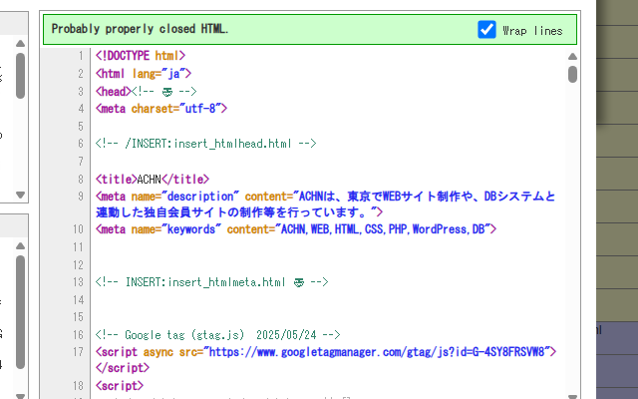Click line number 9 in the gutter

click(x=80, y=197)
